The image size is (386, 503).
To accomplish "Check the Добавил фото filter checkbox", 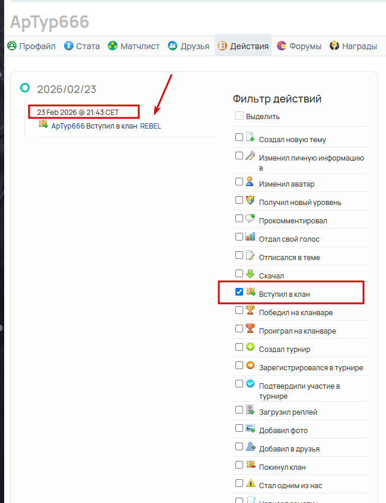I will pos(239,428).
